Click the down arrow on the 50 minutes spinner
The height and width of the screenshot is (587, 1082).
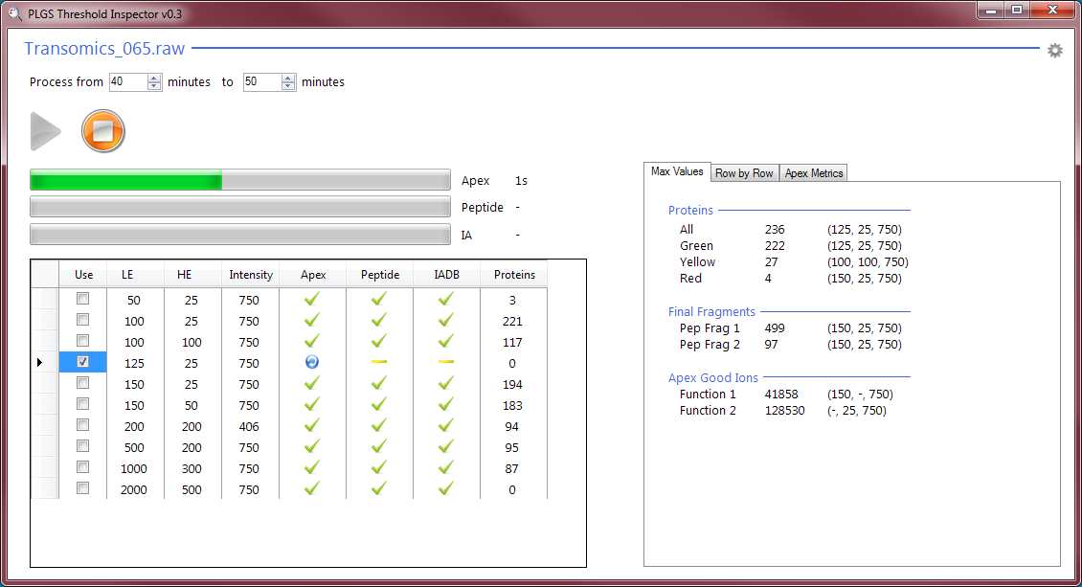tap(286, 86)
